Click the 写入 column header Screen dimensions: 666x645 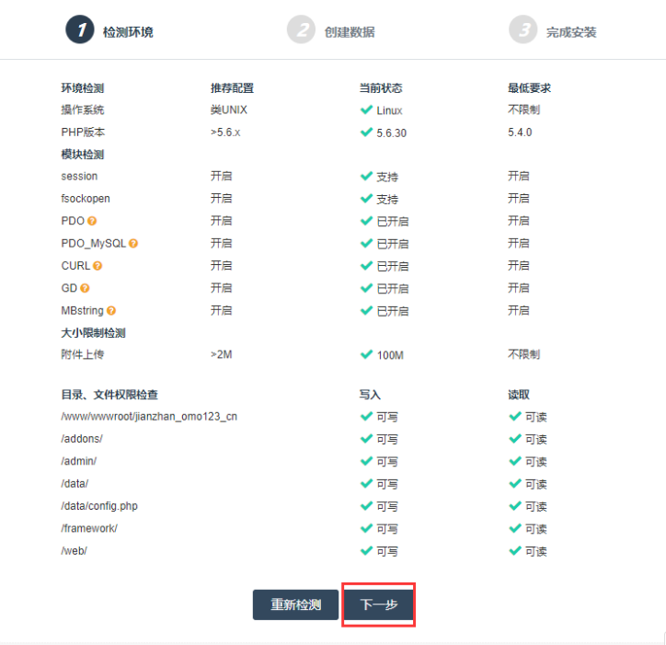(370, 395)
